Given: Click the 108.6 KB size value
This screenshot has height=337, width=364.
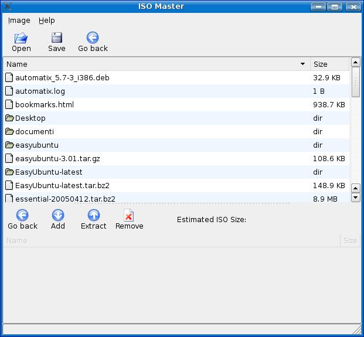Looking at the screenshot, I should (x=329, y=158).
